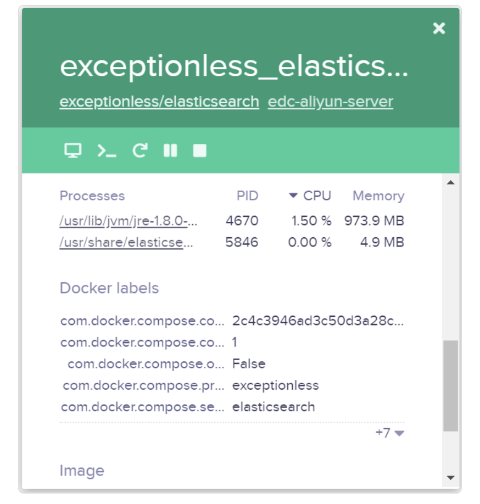Click the Image section heading

coord(82,471)
